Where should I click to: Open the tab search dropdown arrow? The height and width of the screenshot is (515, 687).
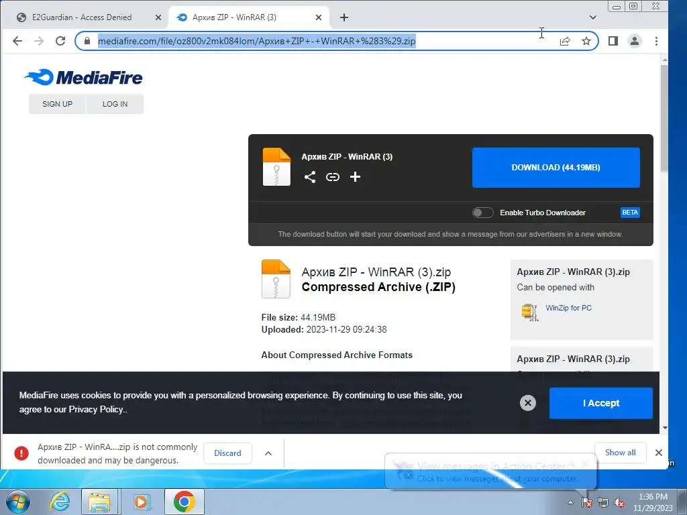point(593,17)
